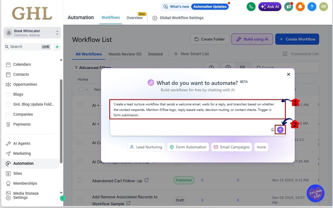Switch to the Overview Beta tab
The image size is (333, 208).
135,18
